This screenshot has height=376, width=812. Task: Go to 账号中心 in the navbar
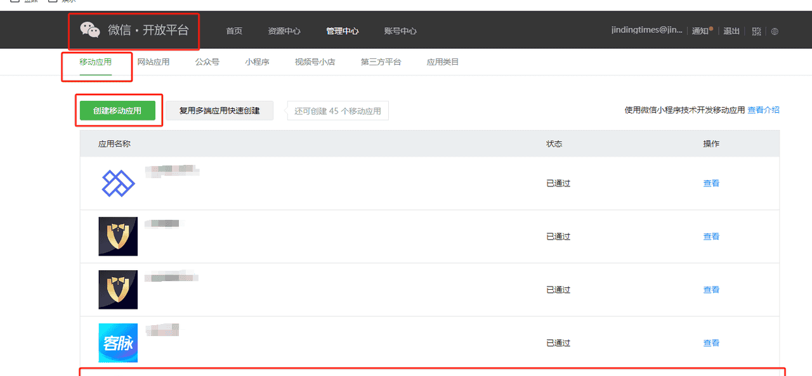click(400, 30)
